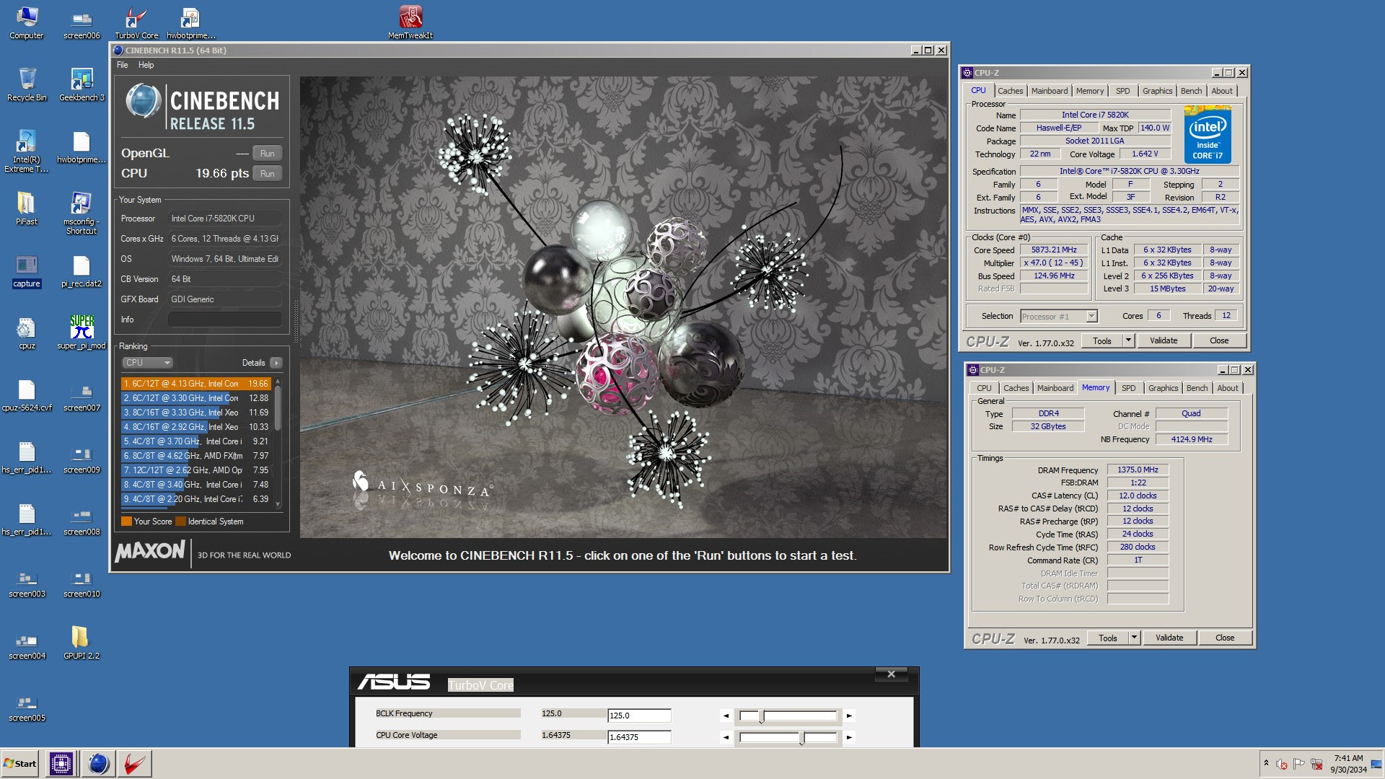Image resolution: width=1385 pixels, height=779 pixels.
Task: Launch the cpuz desktop icon
Action: 27,333
